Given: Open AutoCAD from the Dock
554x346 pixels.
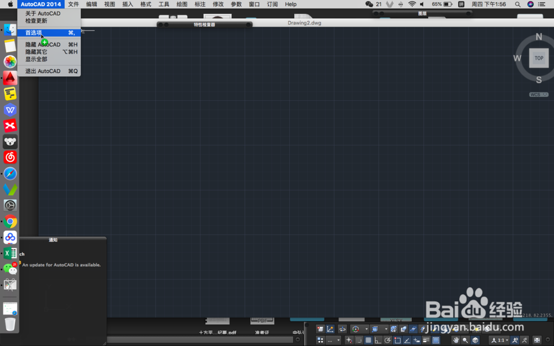Looking at the screenshot, I should tap(10, 78).
